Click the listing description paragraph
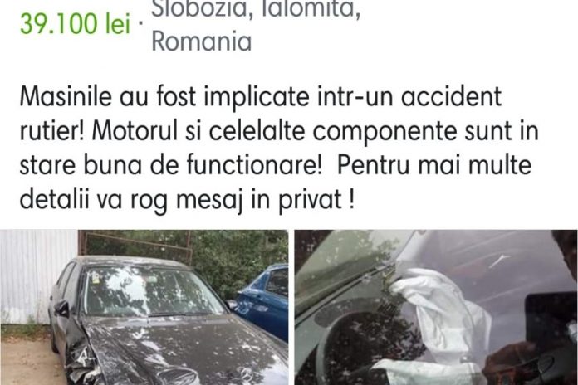 click(279, 148)
